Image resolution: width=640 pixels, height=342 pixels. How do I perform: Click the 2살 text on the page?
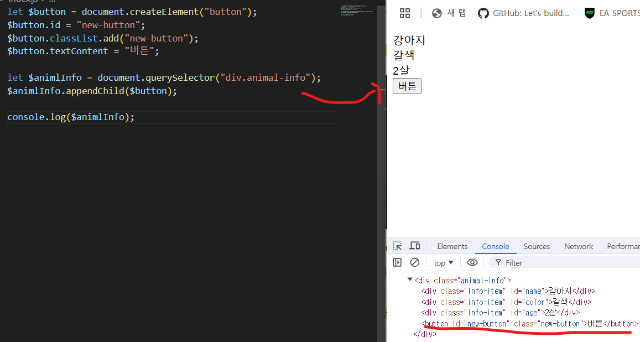point(401,71)
